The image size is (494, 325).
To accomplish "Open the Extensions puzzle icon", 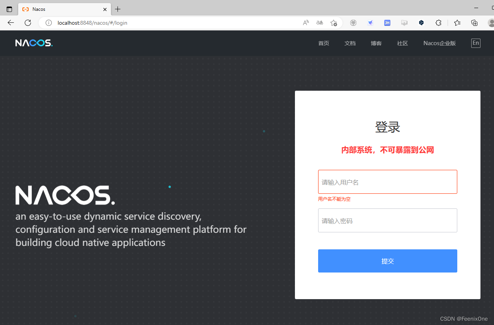I will 438,23.
